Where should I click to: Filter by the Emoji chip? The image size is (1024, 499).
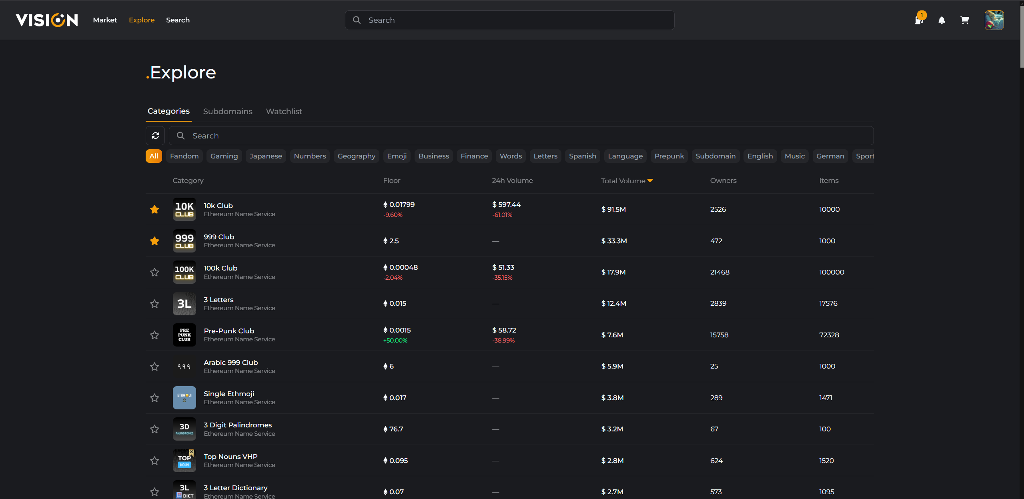coord(397,156)
